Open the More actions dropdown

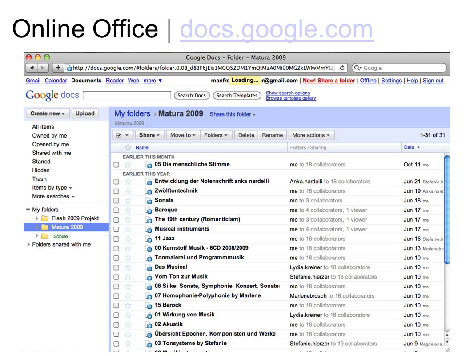[311, 135]
